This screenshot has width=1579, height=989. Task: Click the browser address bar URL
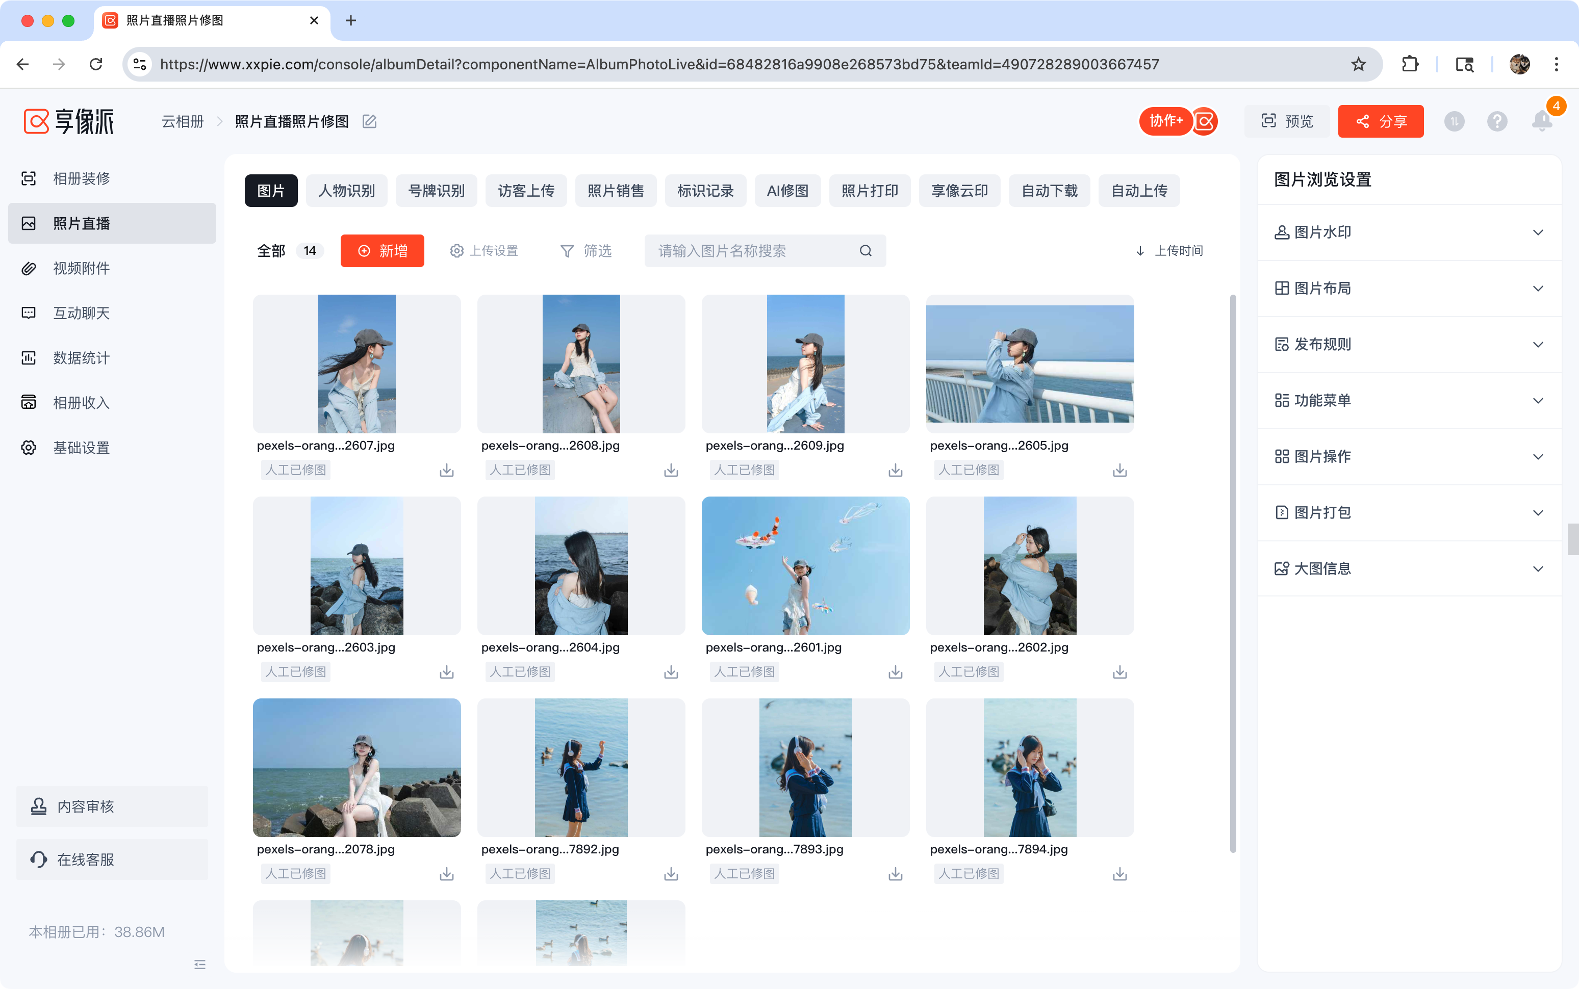click(x=659, y=64)
